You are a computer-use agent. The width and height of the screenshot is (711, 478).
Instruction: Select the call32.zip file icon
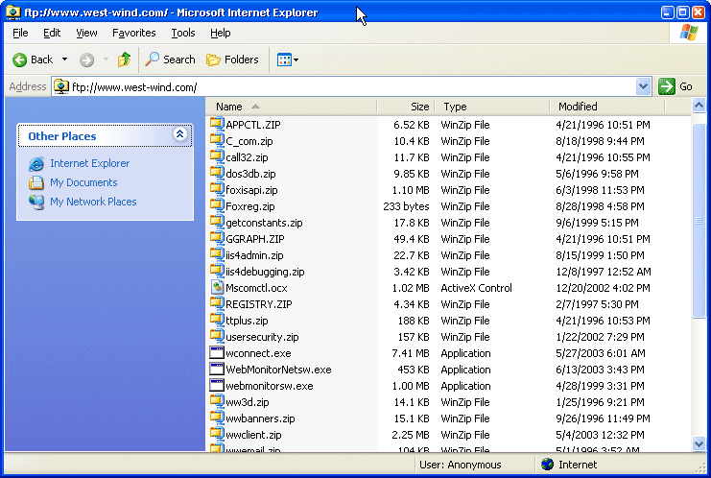click(x=217, y=156)
